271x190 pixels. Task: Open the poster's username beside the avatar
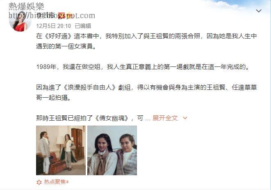(46, 16)
